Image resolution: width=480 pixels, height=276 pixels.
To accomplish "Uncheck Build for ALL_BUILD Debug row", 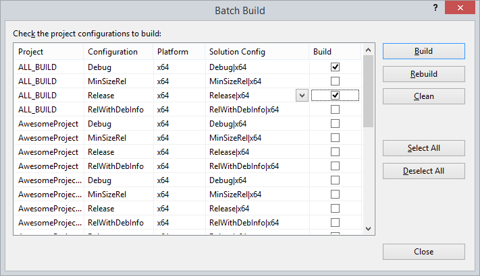I will point(335,67).
